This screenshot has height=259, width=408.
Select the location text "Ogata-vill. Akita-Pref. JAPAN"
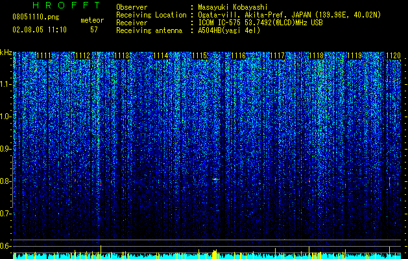[254, 15]
